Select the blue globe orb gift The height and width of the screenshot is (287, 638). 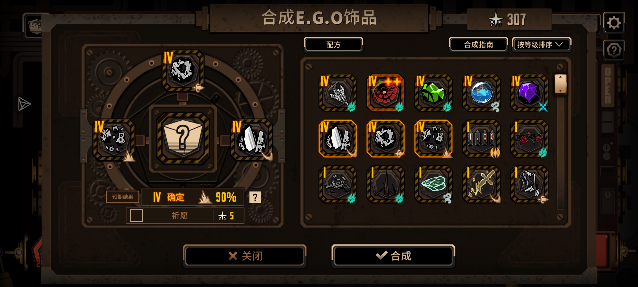point(481,93)
